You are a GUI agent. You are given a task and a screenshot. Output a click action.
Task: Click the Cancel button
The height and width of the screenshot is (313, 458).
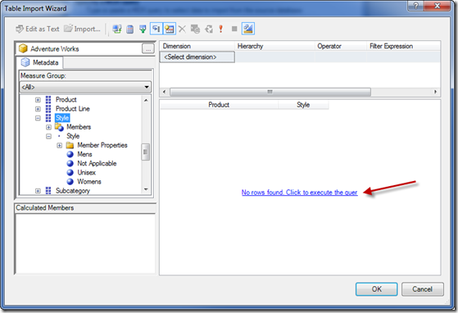coord(423,289)
